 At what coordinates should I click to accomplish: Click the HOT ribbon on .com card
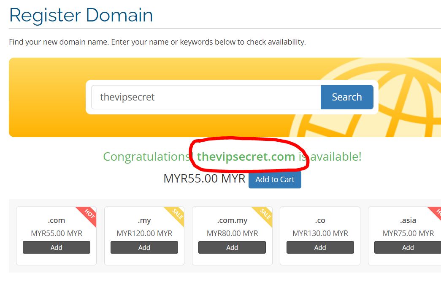click(89, 214)
